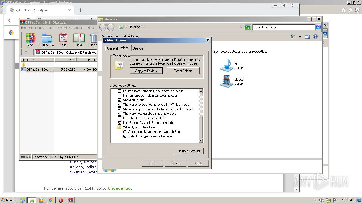Click Advanced settings scrollbar down arrow
Viewport: 362px width, 204px height.
(x=201, y=141)
